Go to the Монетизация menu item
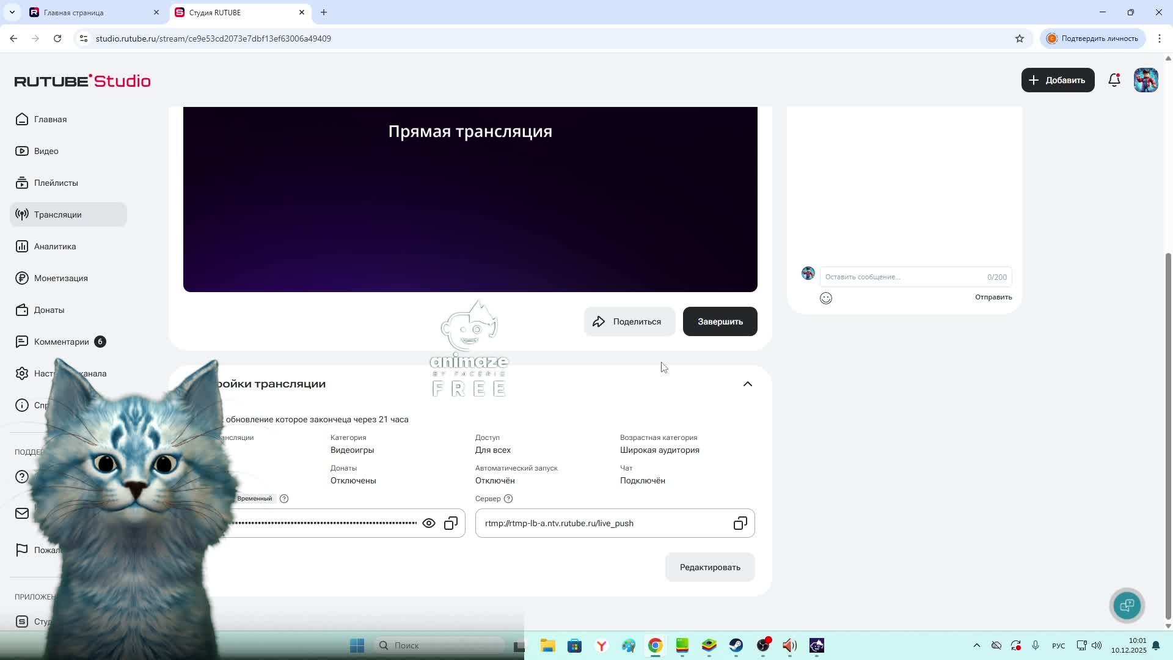 (x=60, y=278)
